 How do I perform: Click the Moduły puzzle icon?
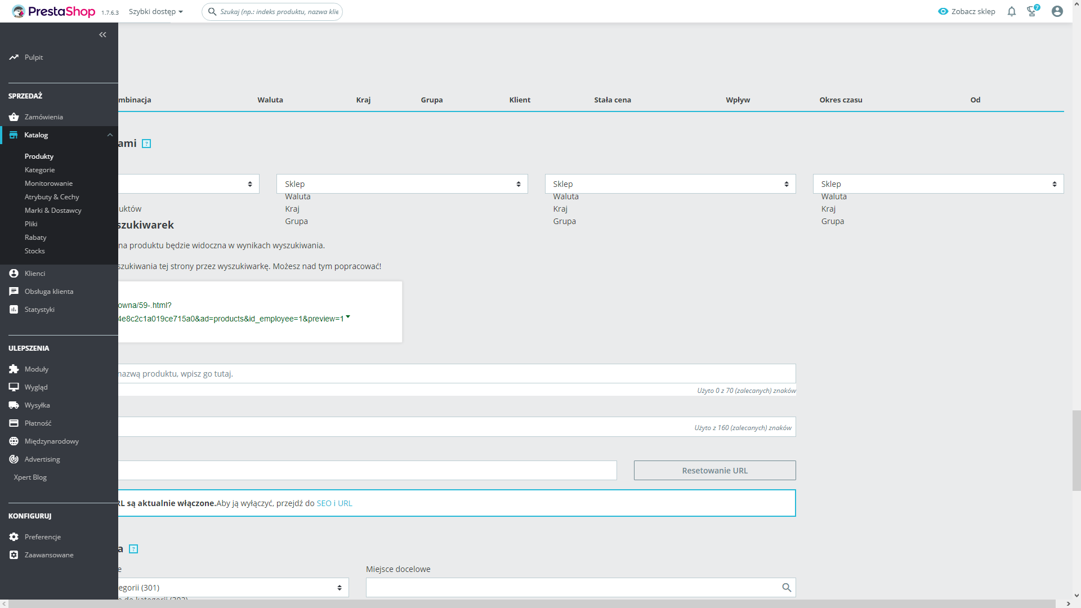coord(14,369)
